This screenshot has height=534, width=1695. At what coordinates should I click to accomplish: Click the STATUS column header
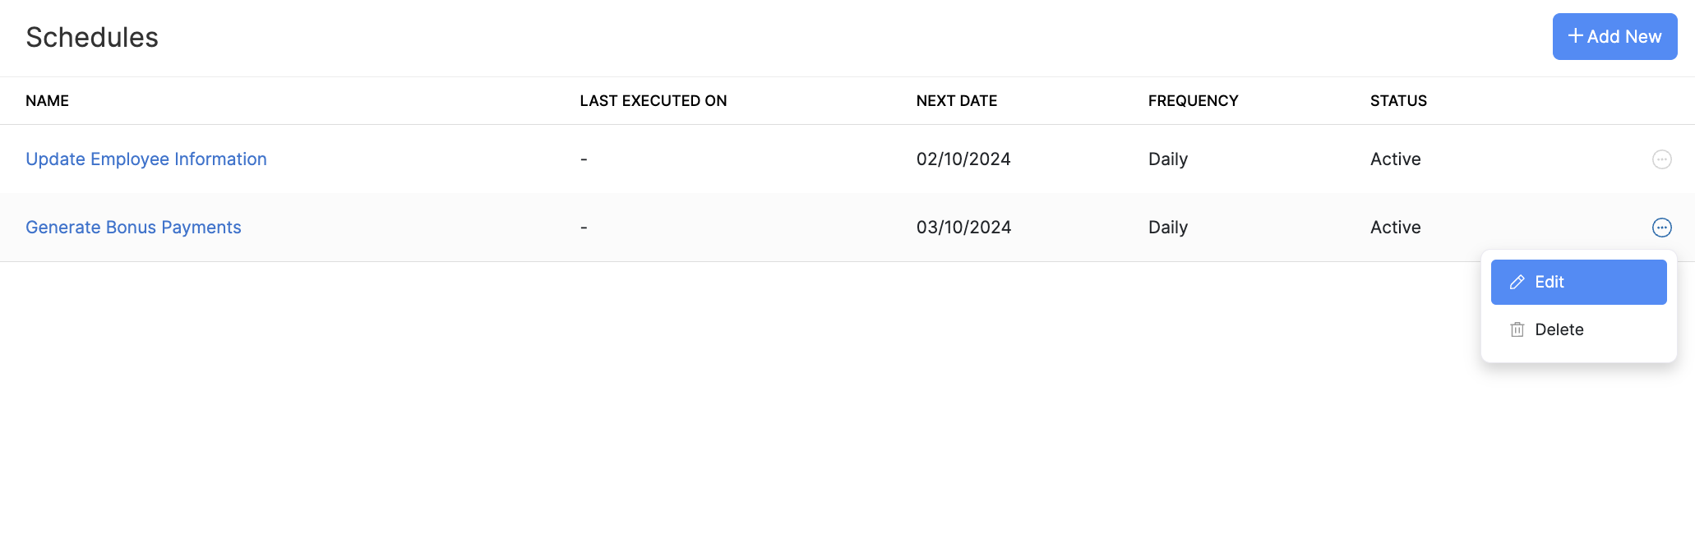1398,101
